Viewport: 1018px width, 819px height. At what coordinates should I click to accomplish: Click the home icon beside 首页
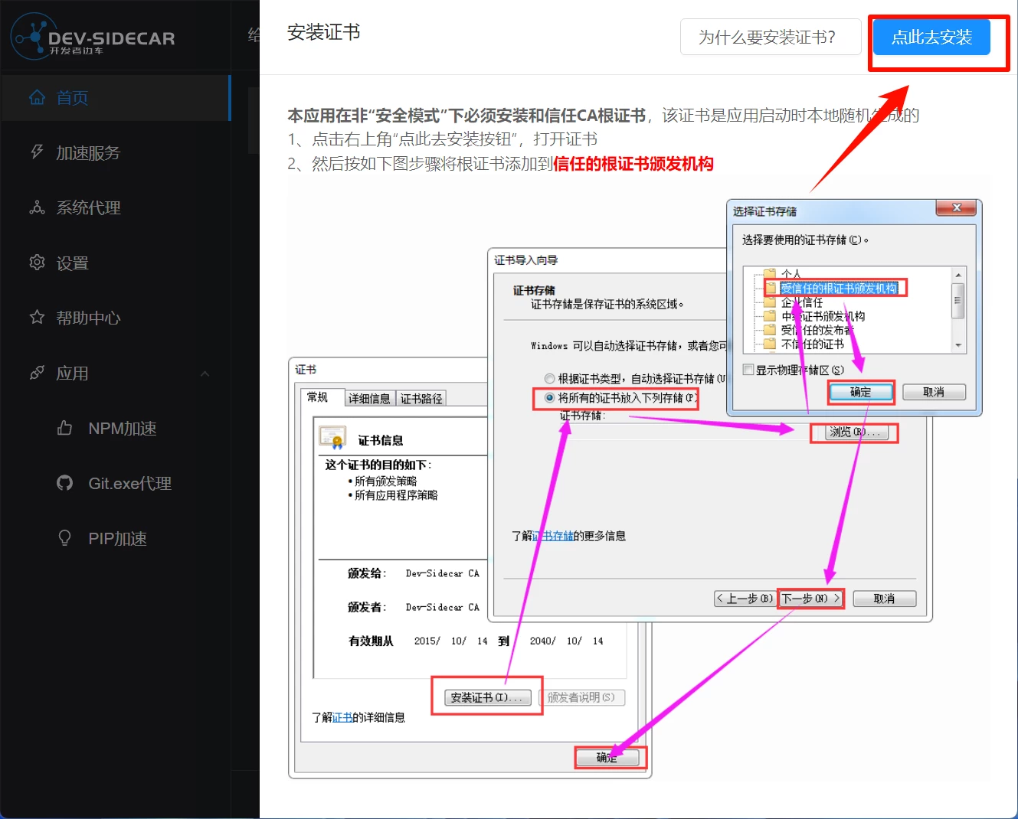click(x=37, y=97)
